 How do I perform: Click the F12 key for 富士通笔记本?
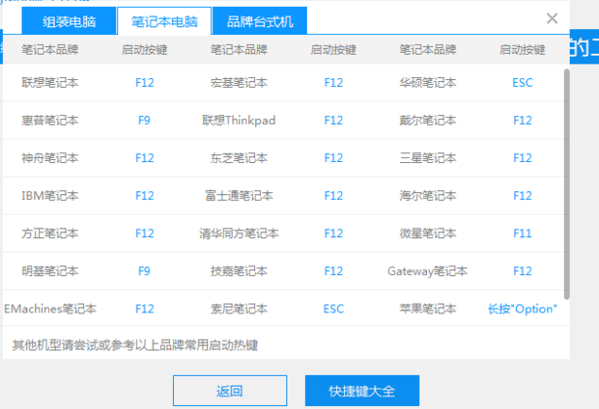point(333,196)
